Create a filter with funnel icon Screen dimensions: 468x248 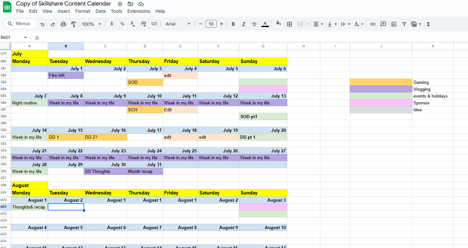point(404,24)
